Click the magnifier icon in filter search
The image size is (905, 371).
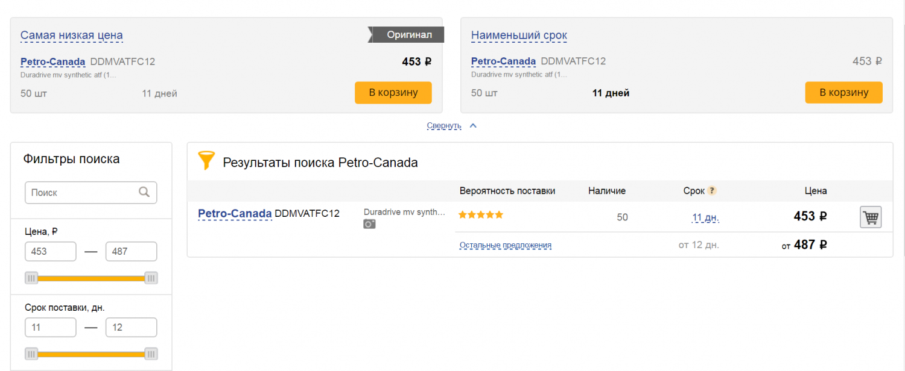(x=144, y=192)
